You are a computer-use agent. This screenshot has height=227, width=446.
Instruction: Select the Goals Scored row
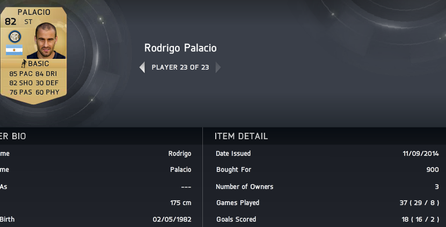327,220
